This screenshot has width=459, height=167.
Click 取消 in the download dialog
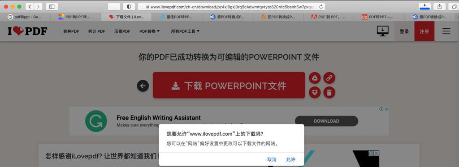[272, 160]
